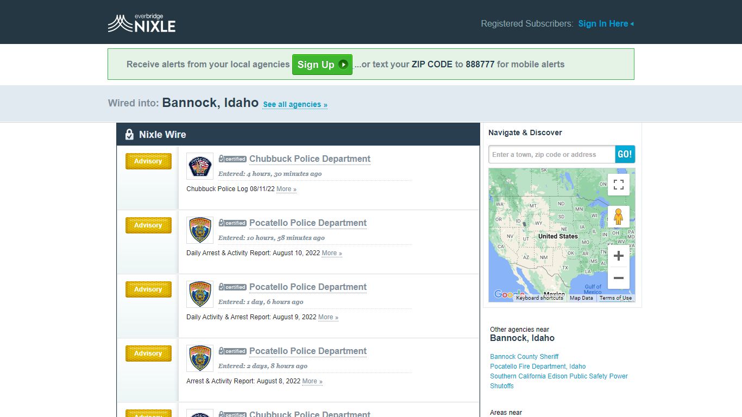This screenshot has width=742, height=417.
Task: Click Advisory badge for Chubbuck Police Log 08/11/22
Action: click(x=148, y=161)
